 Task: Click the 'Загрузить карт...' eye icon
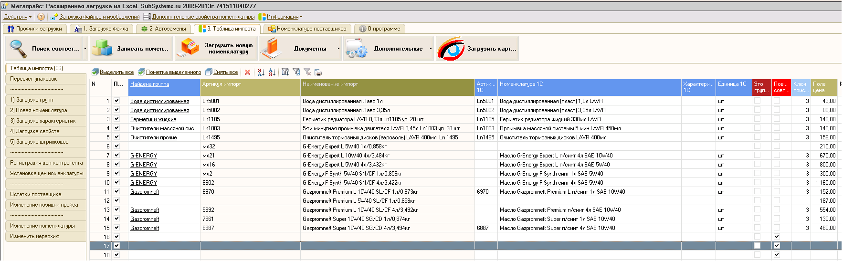(x=451, y=49)
